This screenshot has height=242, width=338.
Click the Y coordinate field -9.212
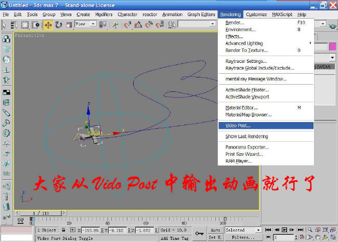click(x=118, y=231)
